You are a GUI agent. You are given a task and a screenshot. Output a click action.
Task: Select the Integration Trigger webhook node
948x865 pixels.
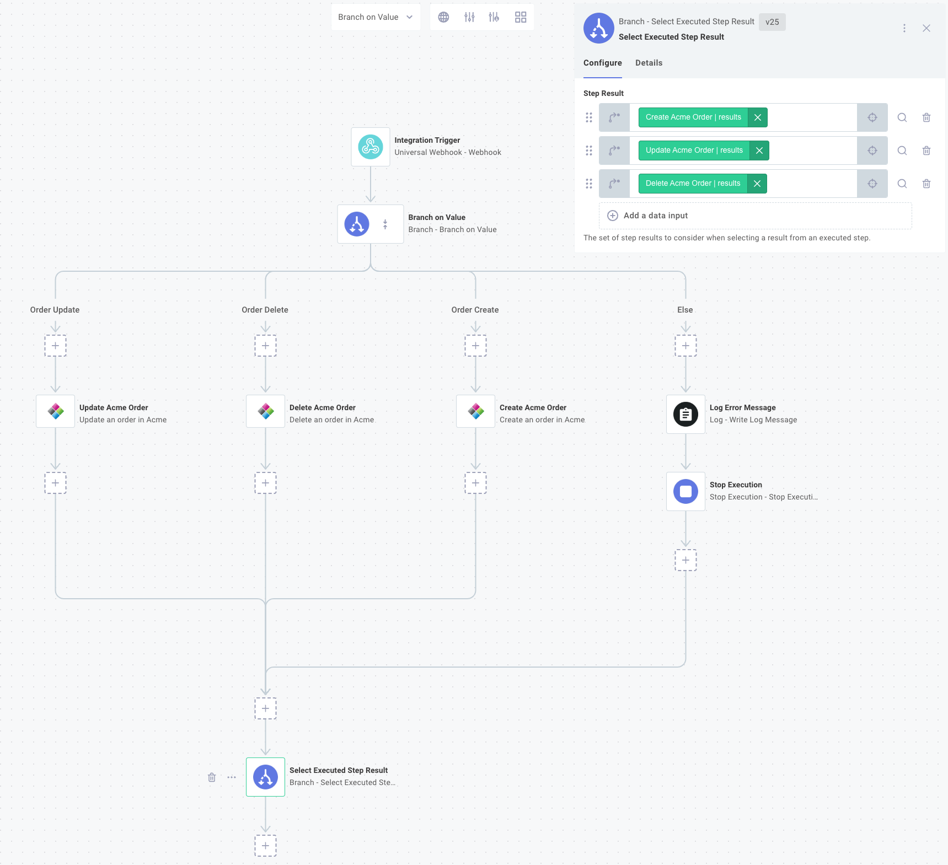point(370,147)
